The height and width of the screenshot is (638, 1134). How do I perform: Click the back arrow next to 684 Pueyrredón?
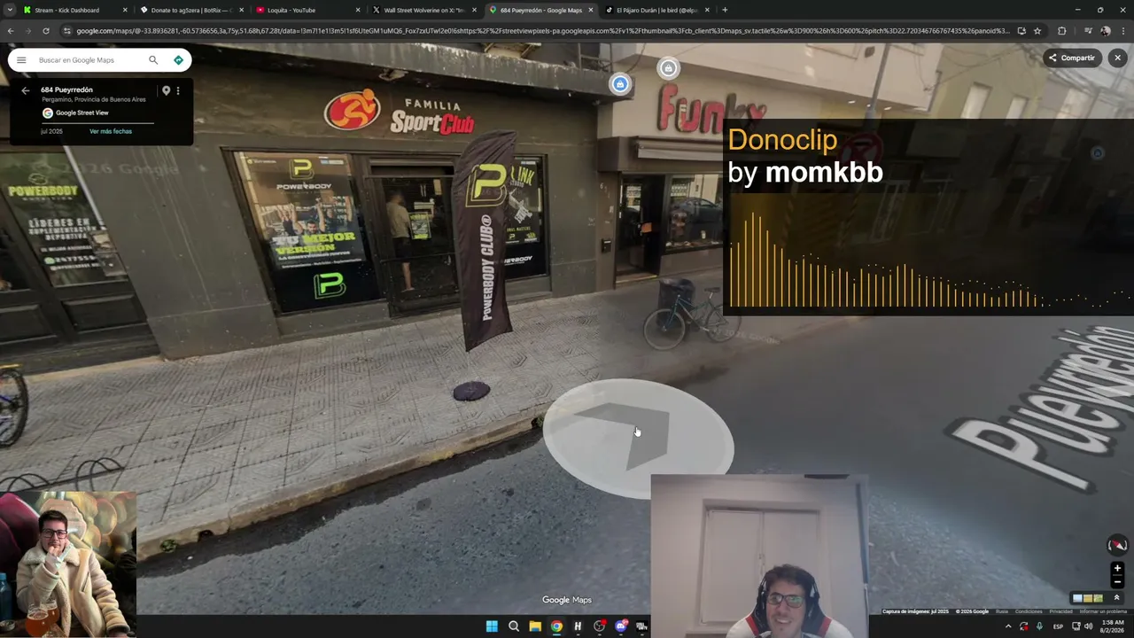pyautogui.click(x=26, y=90)
